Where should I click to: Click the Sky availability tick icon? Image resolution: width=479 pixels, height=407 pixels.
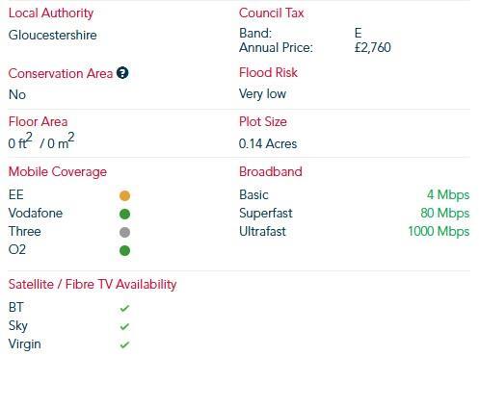pyautogui.click(x=124, y=326)
